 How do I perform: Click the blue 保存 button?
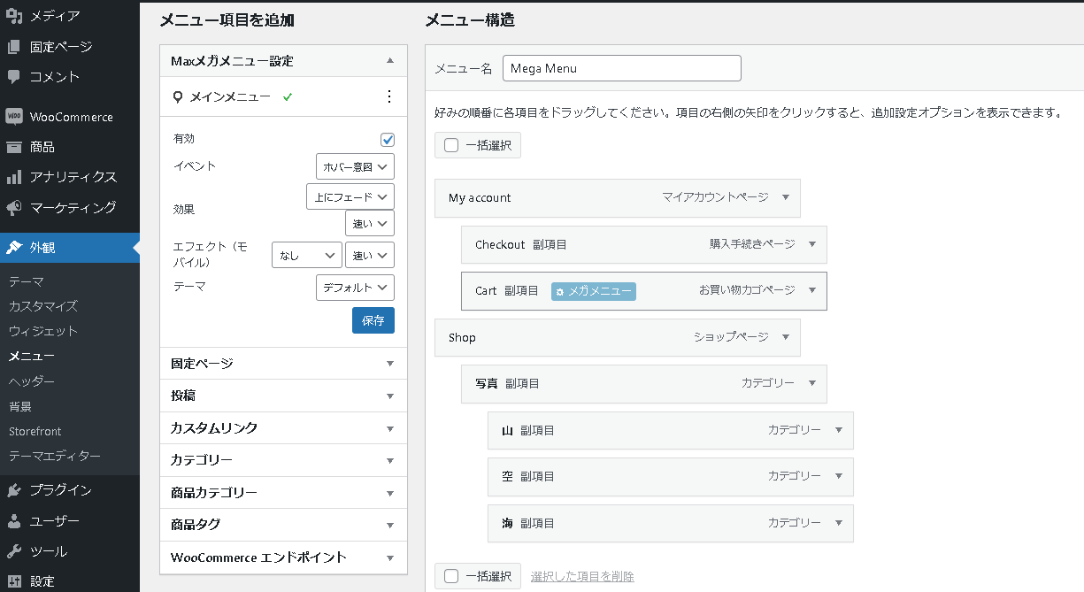pos(373,320)
